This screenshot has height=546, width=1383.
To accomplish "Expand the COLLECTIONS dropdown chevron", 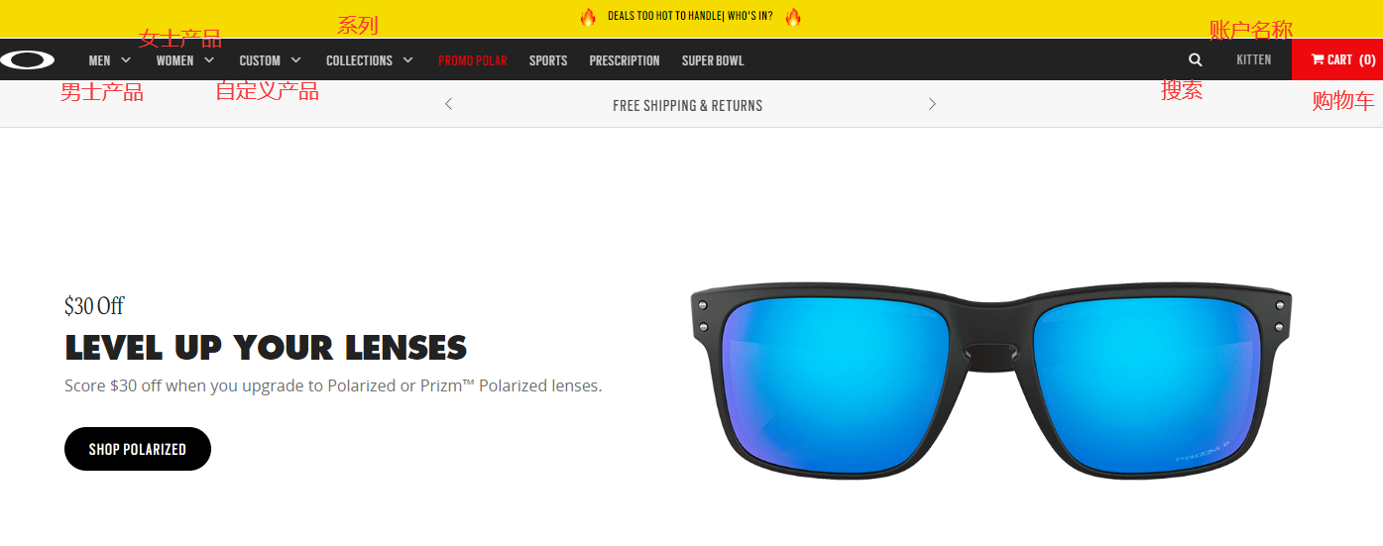I will [407, 60].
